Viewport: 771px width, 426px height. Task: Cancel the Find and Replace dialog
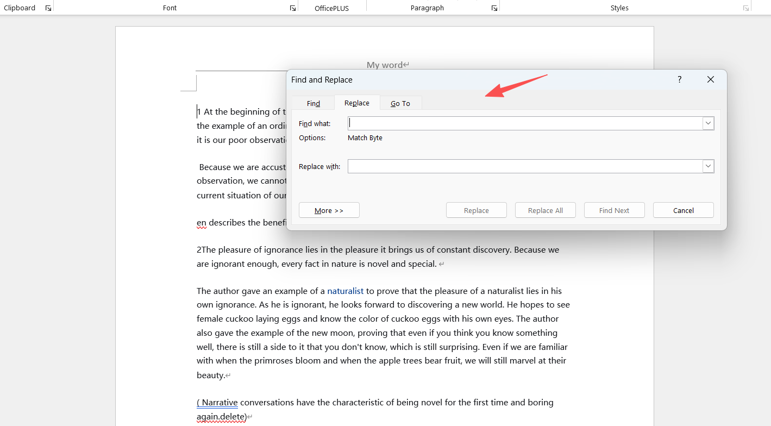coord(683,210)
